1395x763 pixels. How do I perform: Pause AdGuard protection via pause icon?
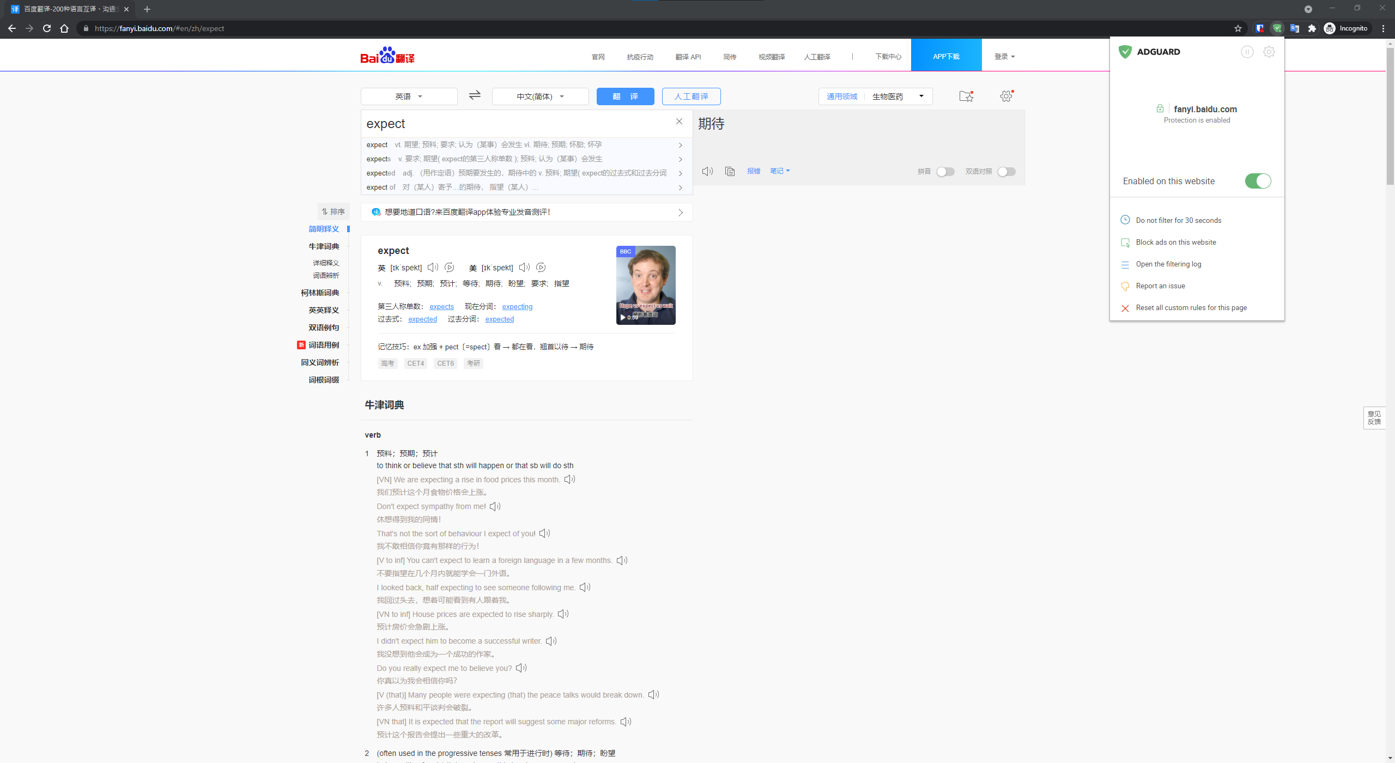tap(1247, 52)
